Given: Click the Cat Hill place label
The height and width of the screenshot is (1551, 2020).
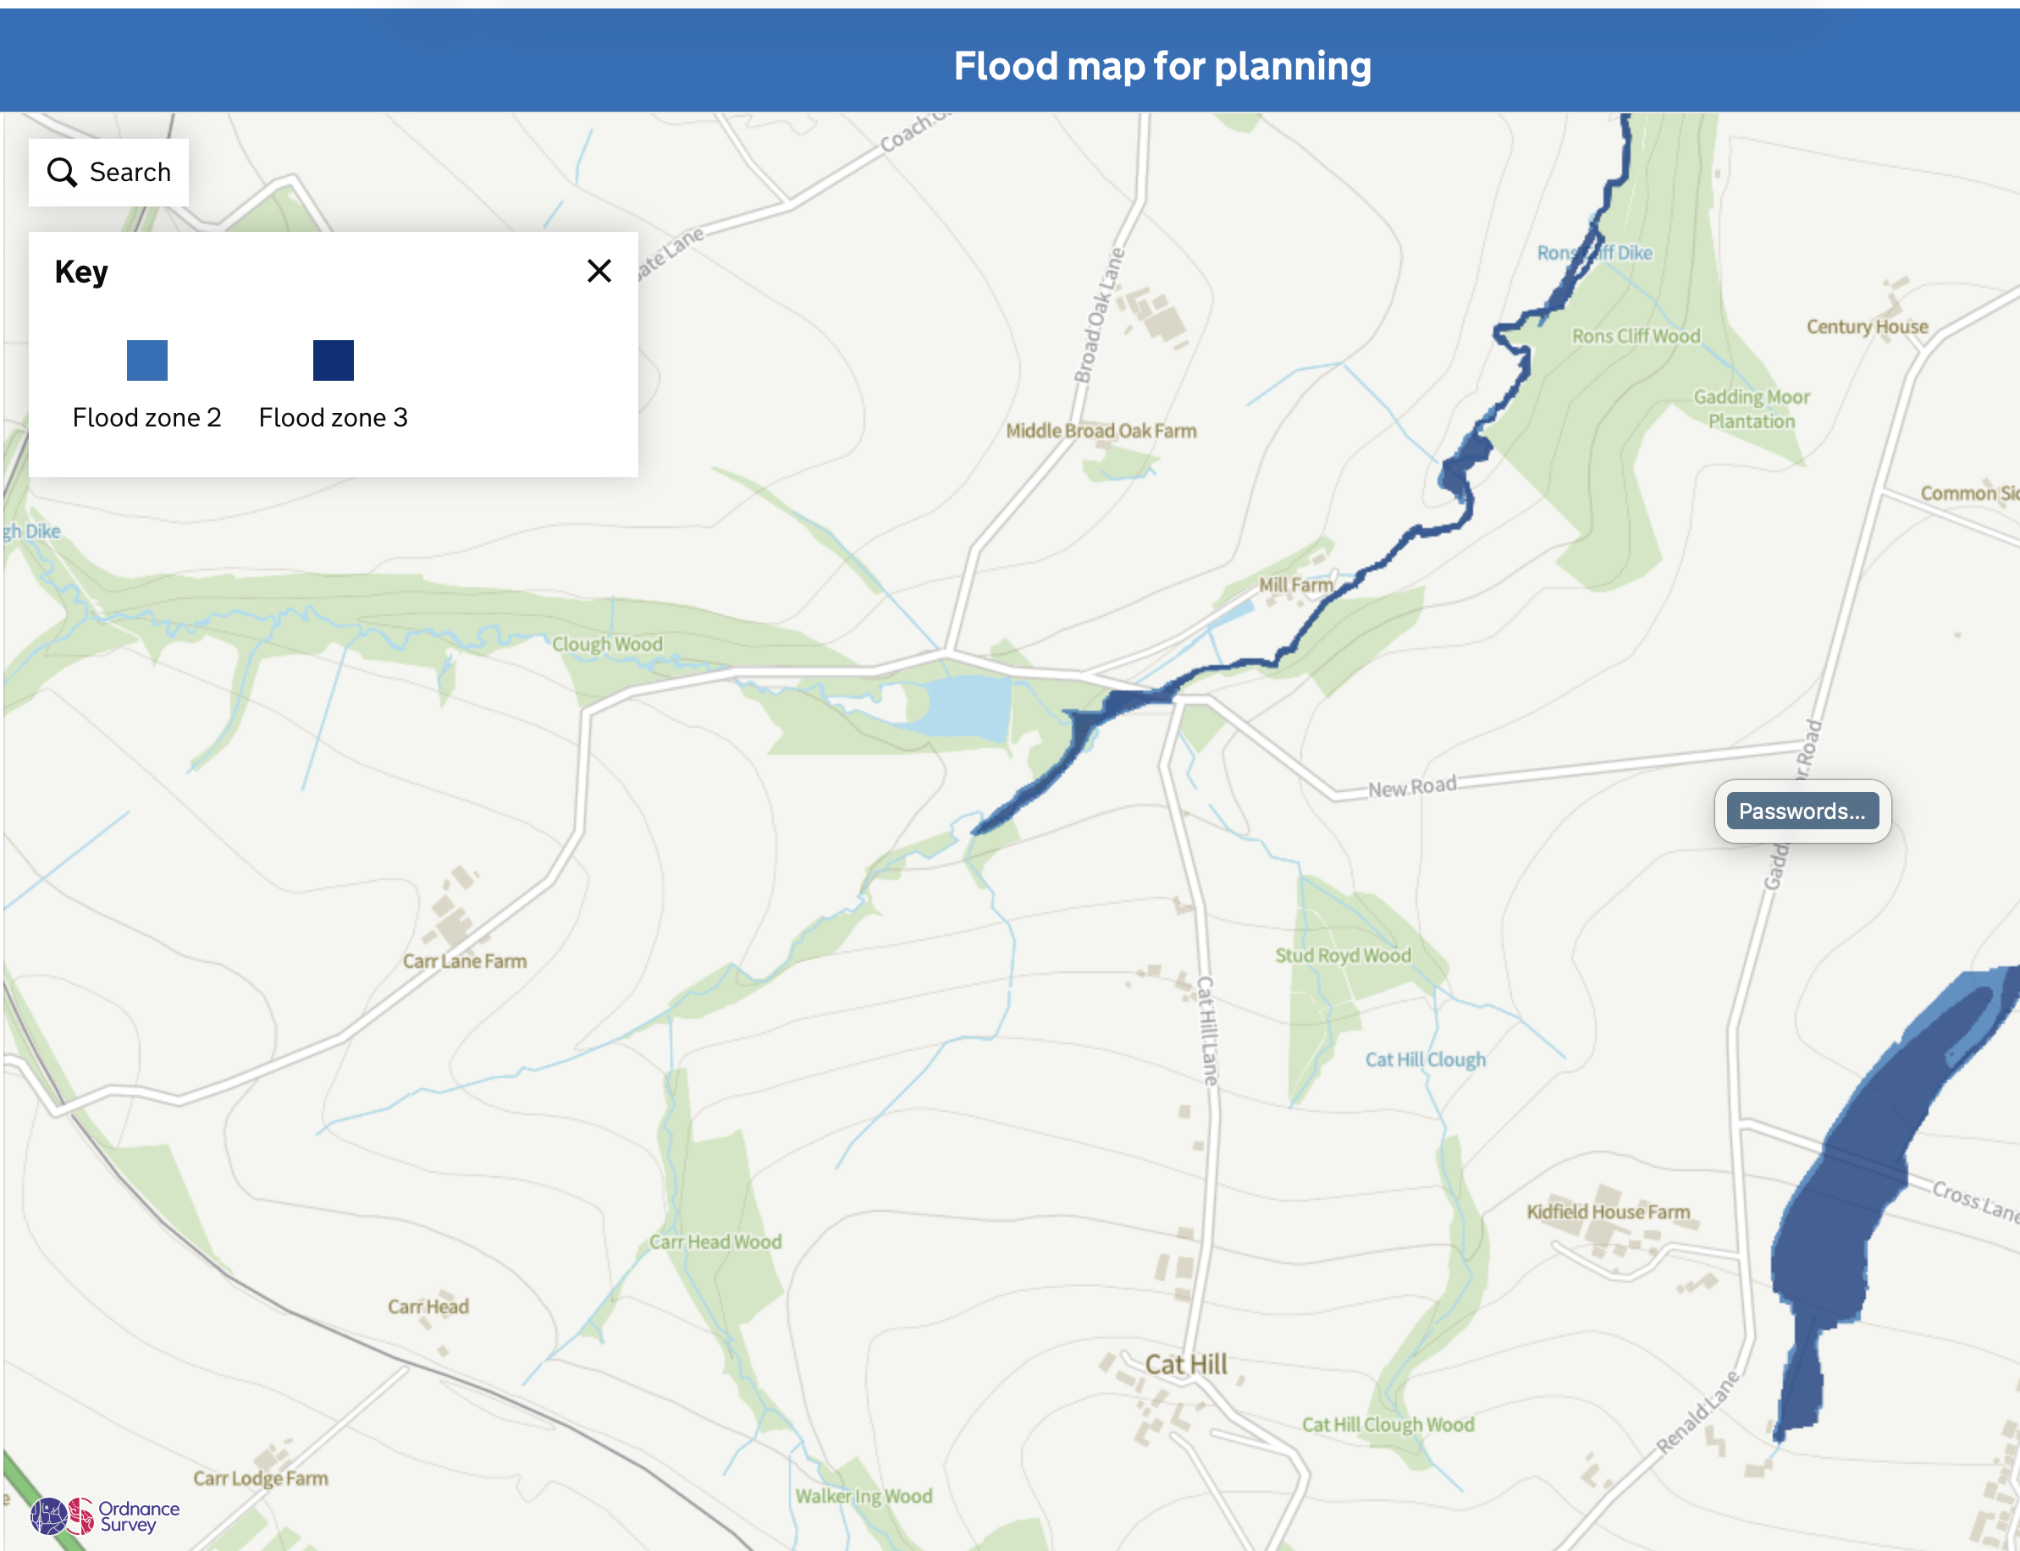Looking at the screenshot, I should (1186, 1364).
